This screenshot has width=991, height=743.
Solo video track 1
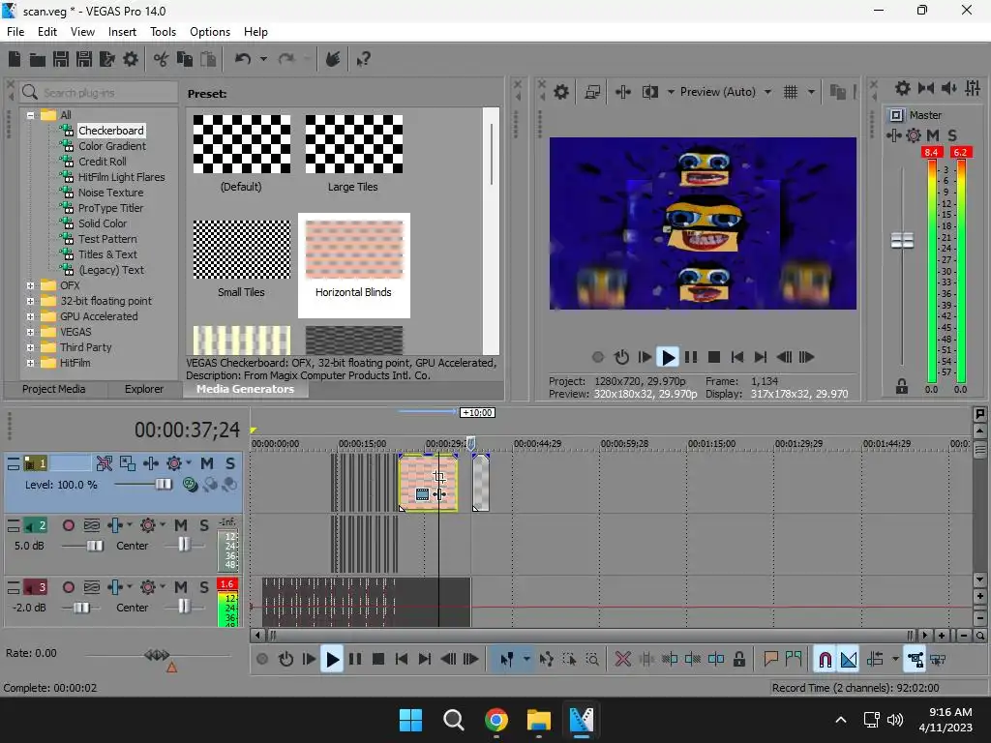230,463
